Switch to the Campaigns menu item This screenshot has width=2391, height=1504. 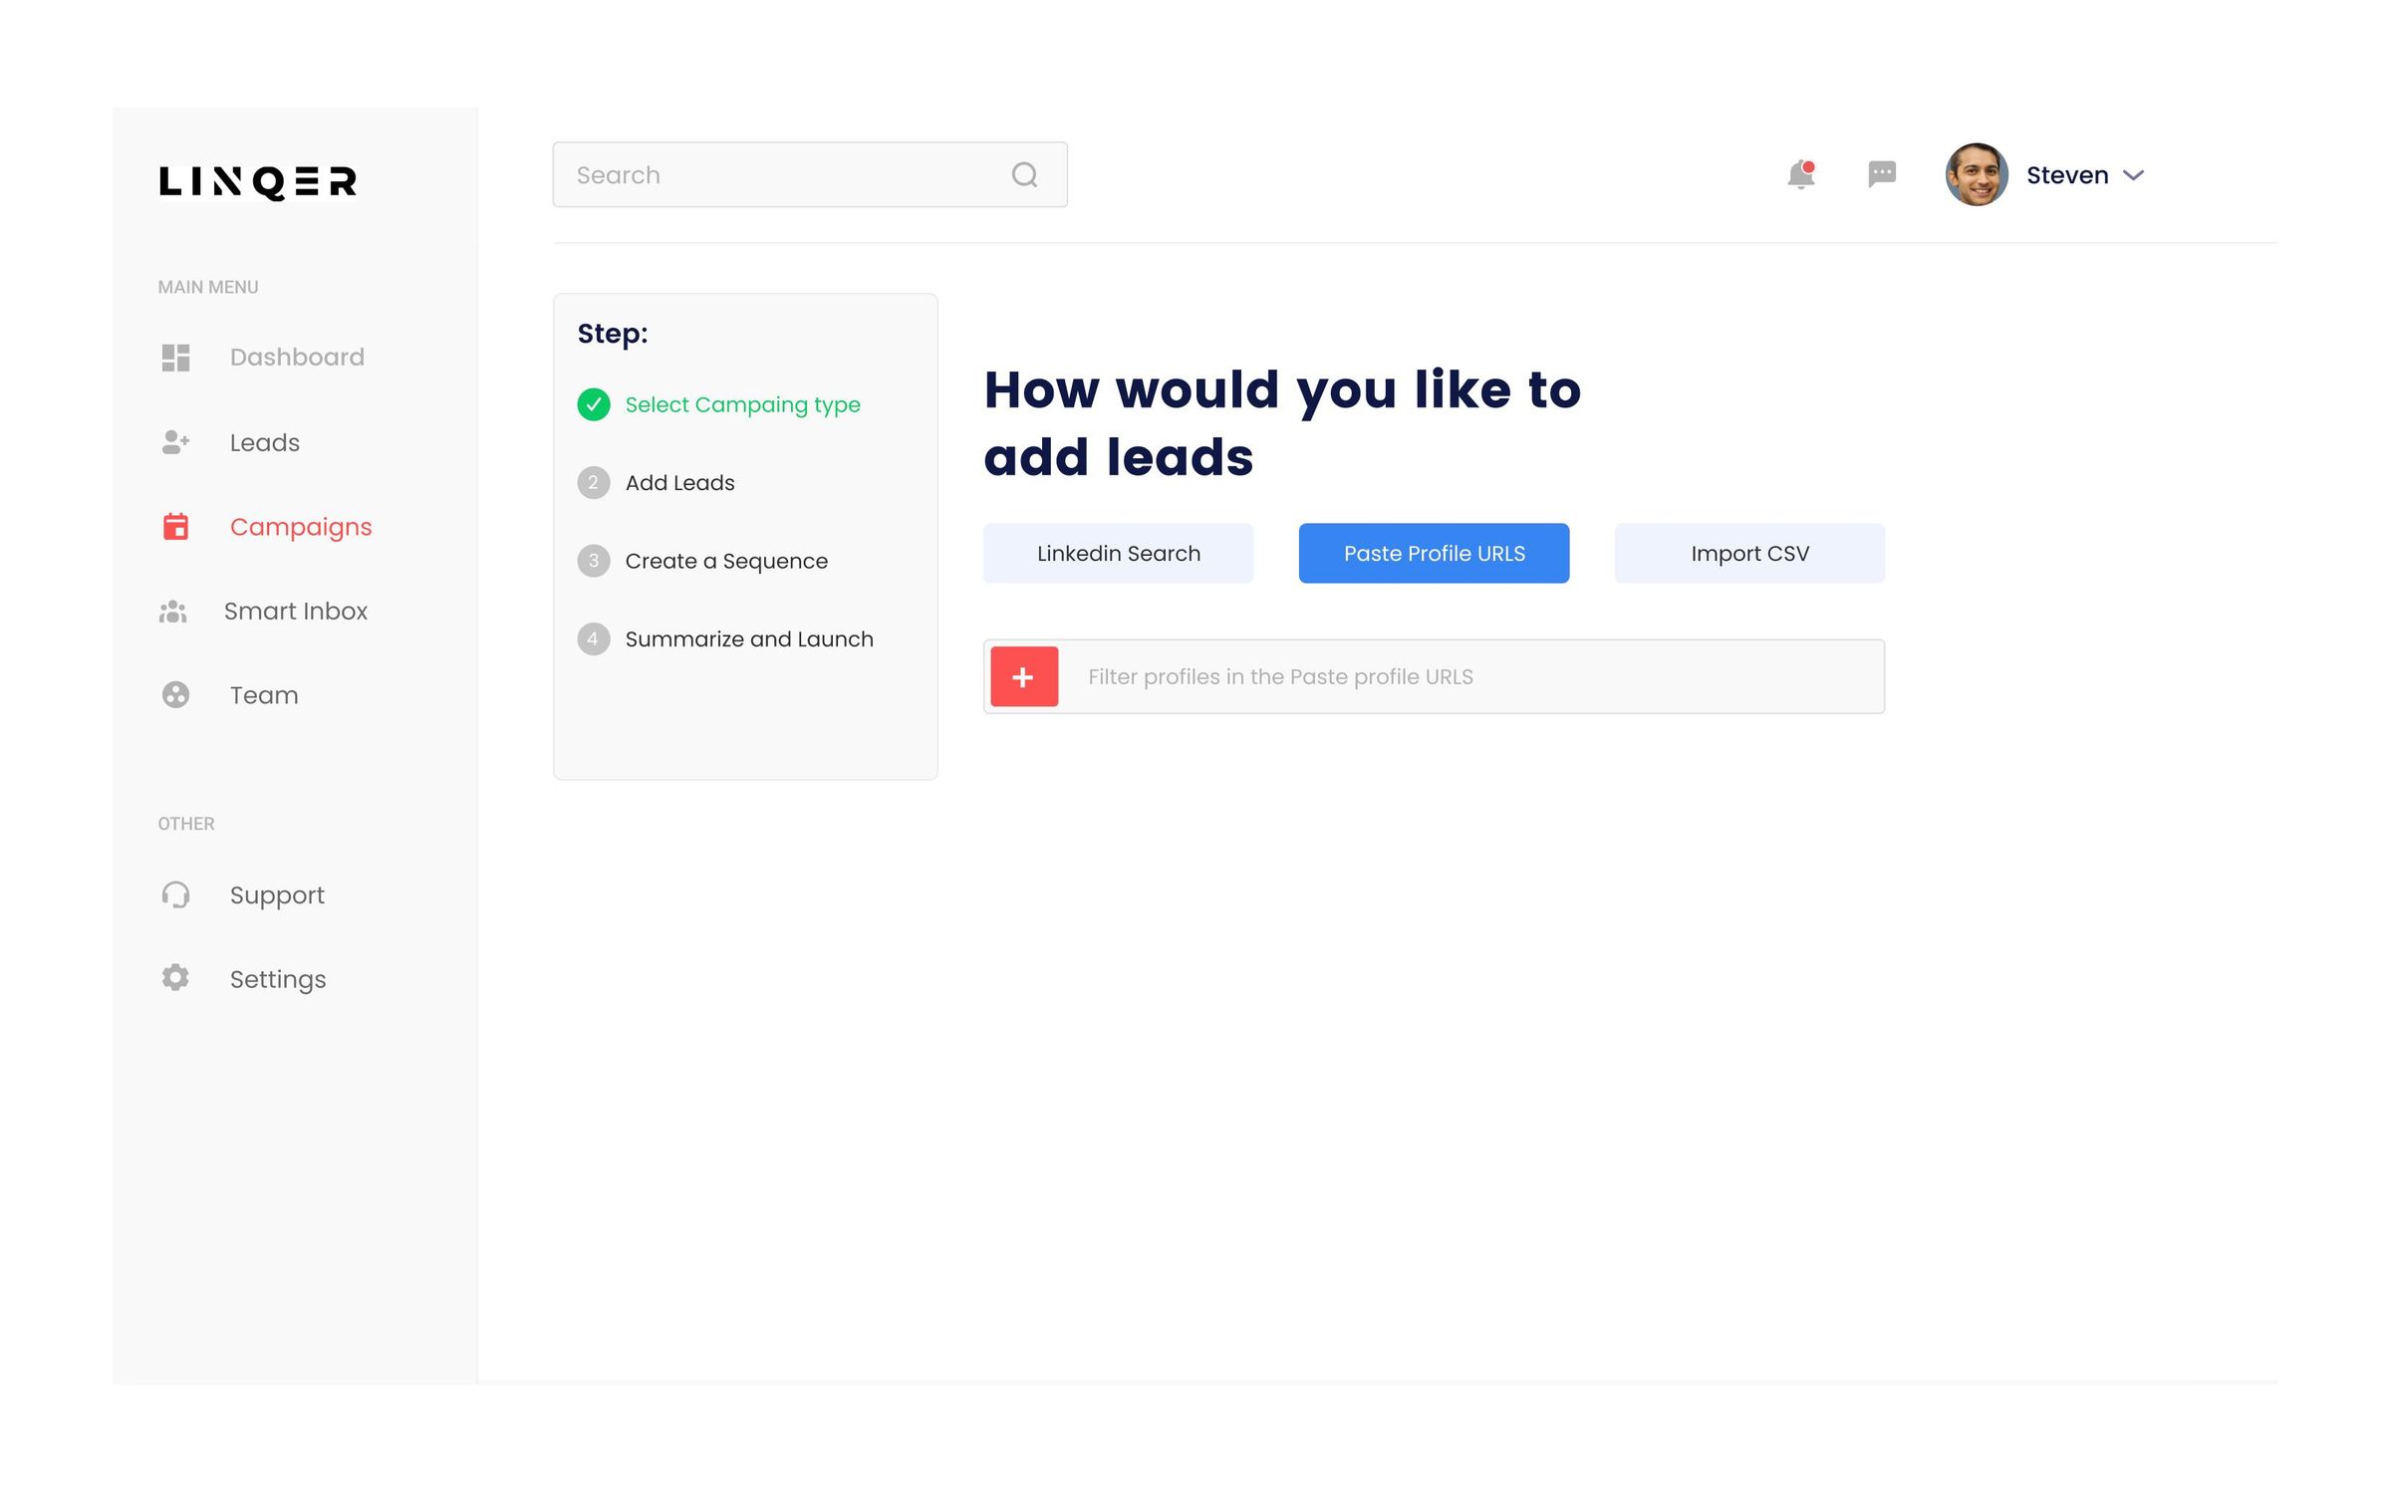(x=300, y=527)
